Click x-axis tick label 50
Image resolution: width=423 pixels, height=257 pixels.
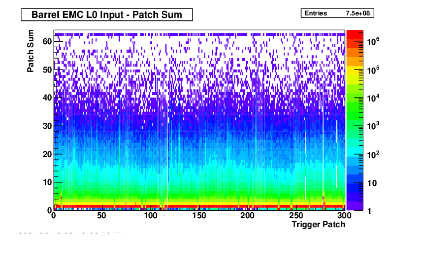coord(102,216)
